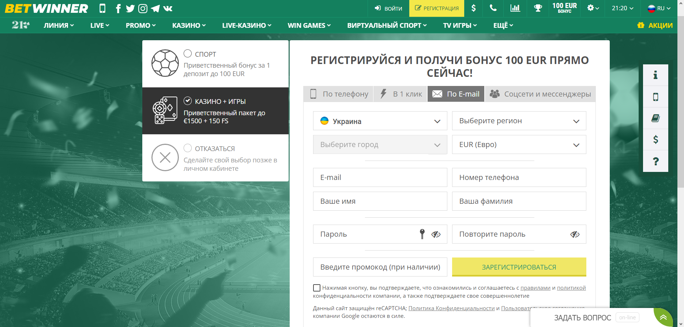Click the ЗАДАТЬ ВОПРОС chat button
This screenshot has width=684, height=327.
pyautogui.click(x=583, y=317)
